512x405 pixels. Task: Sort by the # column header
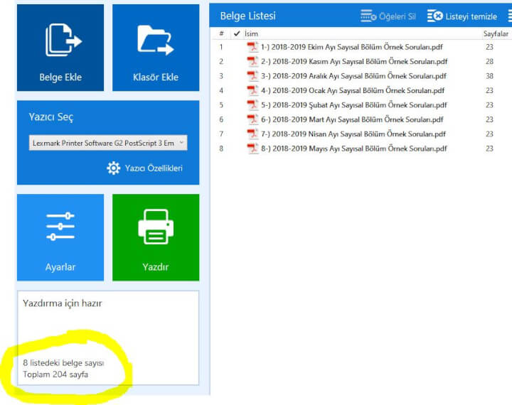[221, 33]
